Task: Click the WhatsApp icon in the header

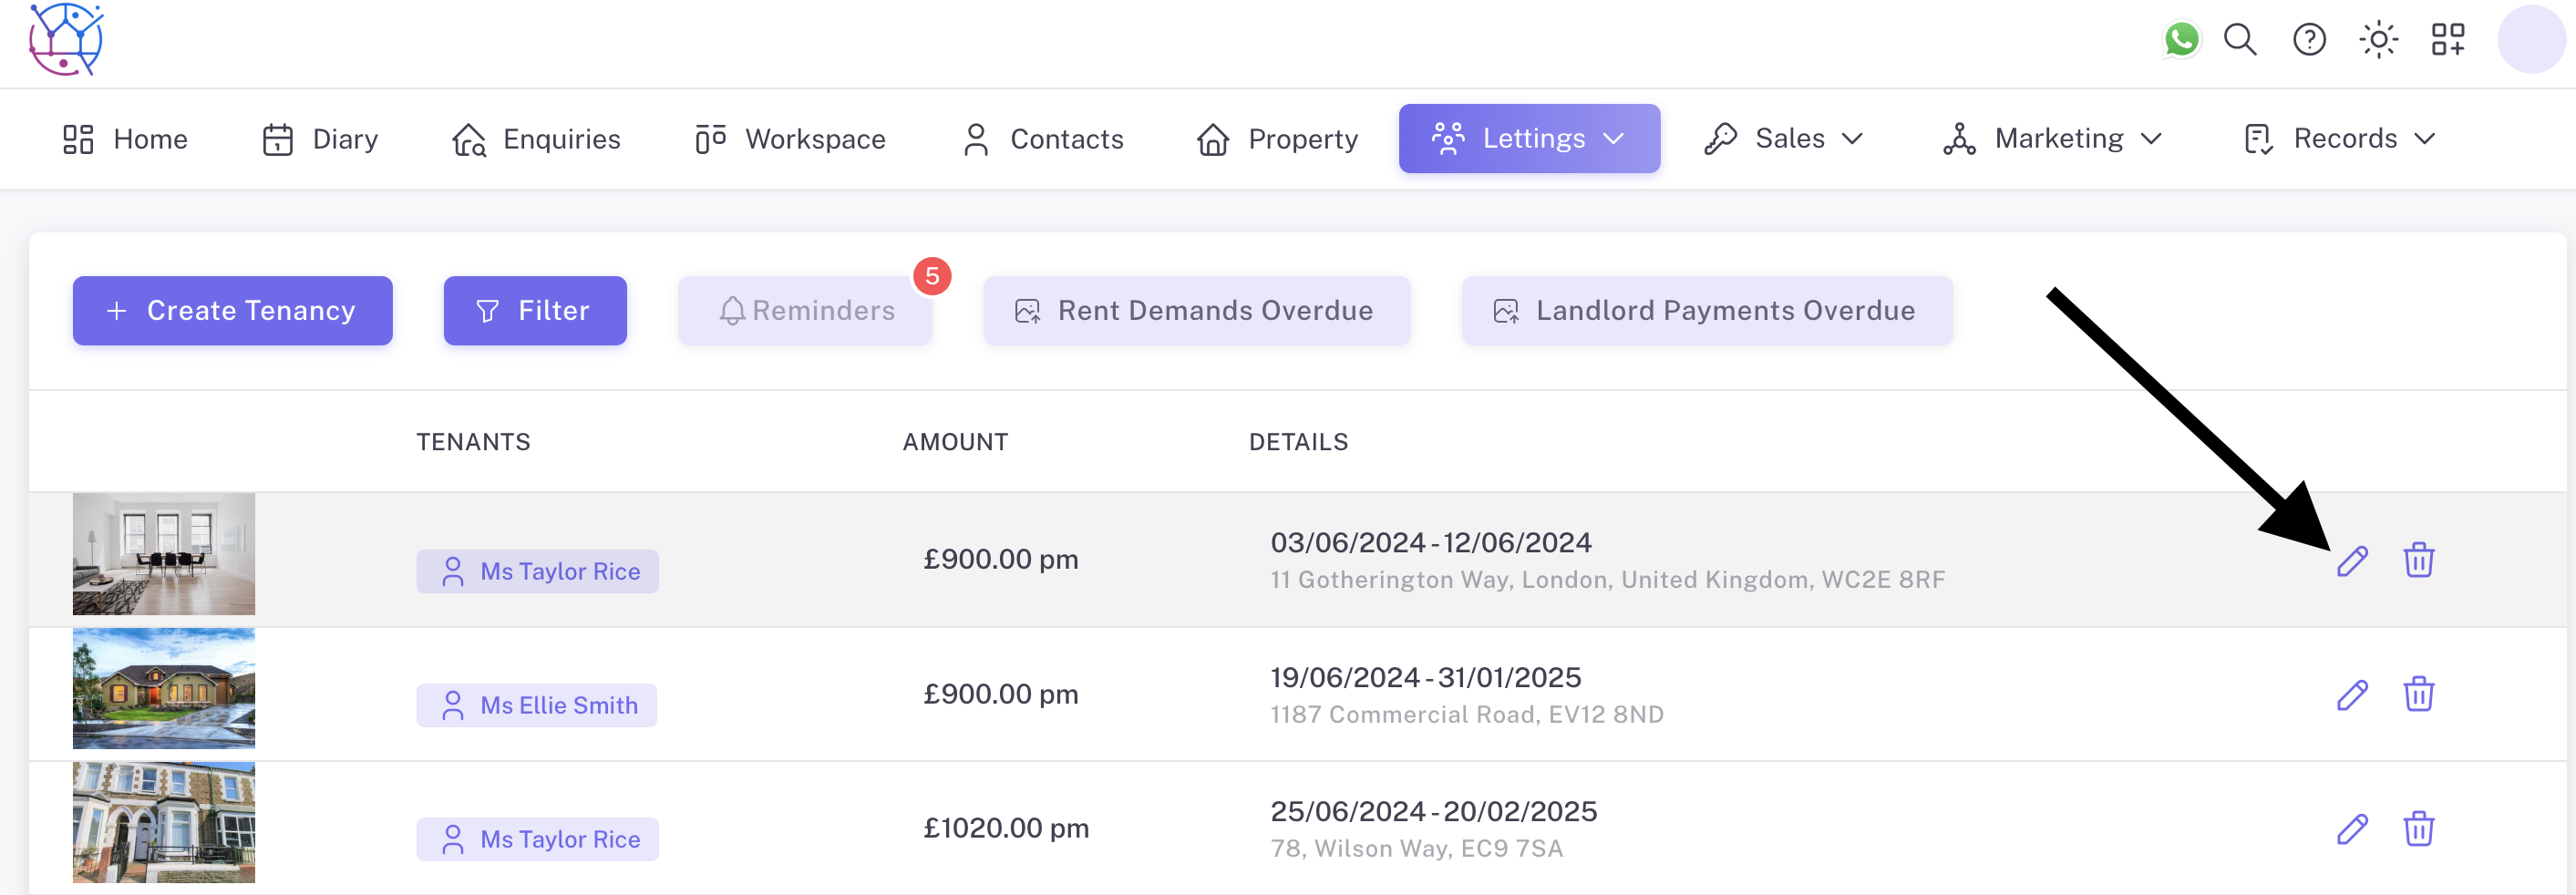Action: coord(2181,40)
